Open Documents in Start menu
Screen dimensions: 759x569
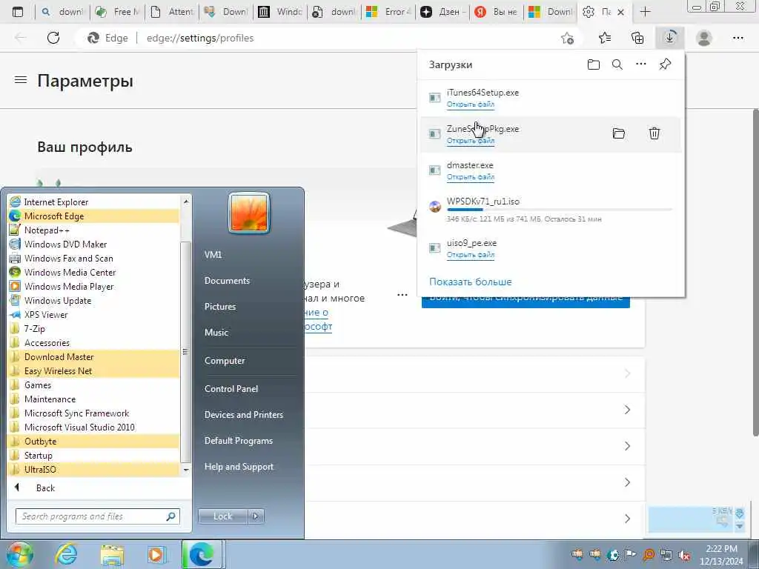(x=227, y=281)
